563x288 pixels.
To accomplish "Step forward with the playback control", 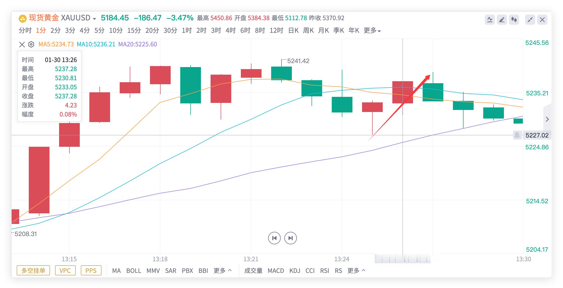I will click(290, 238).
